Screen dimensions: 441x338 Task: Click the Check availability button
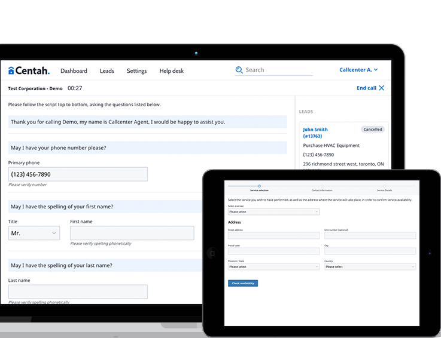243,283
